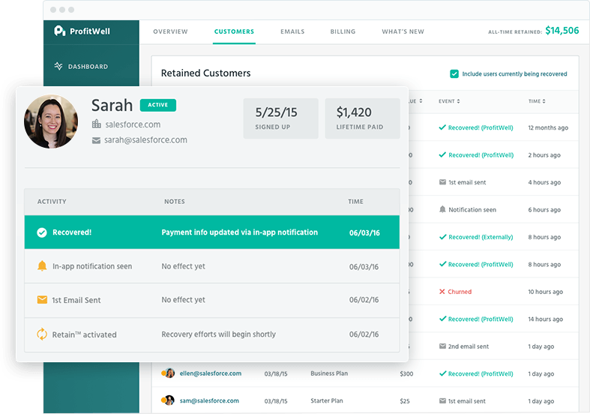
Task: Open the What's New tab
Action: [403, 31]
